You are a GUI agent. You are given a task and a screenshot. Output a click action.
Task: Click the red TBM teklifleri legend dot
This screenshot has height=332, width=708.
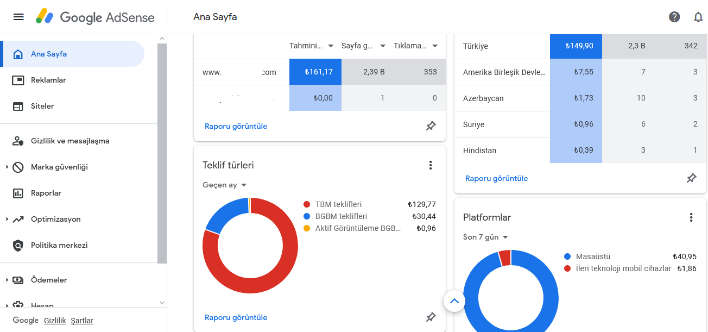(x=307, y=205)
